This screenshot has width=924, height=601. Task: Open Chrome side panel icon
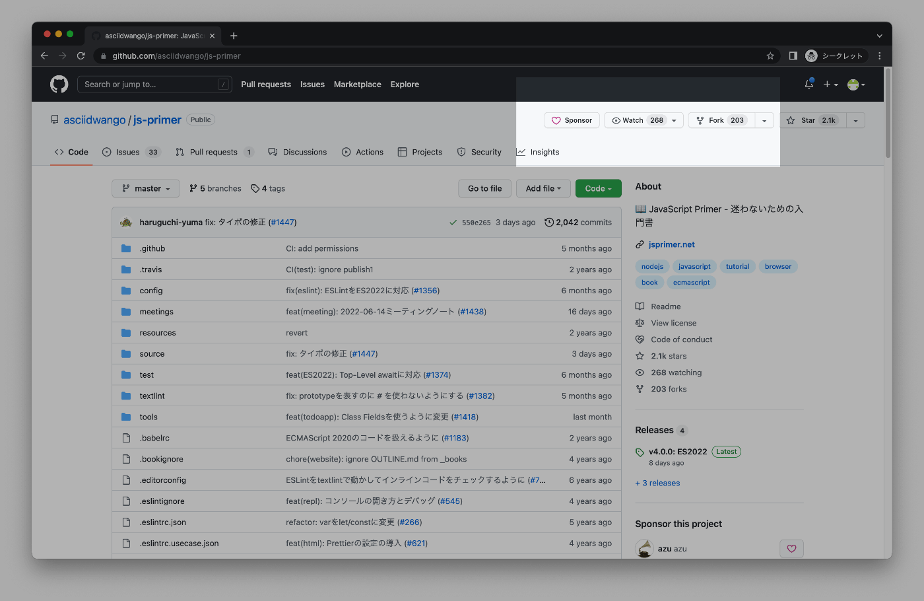click(x=793, y=56)
